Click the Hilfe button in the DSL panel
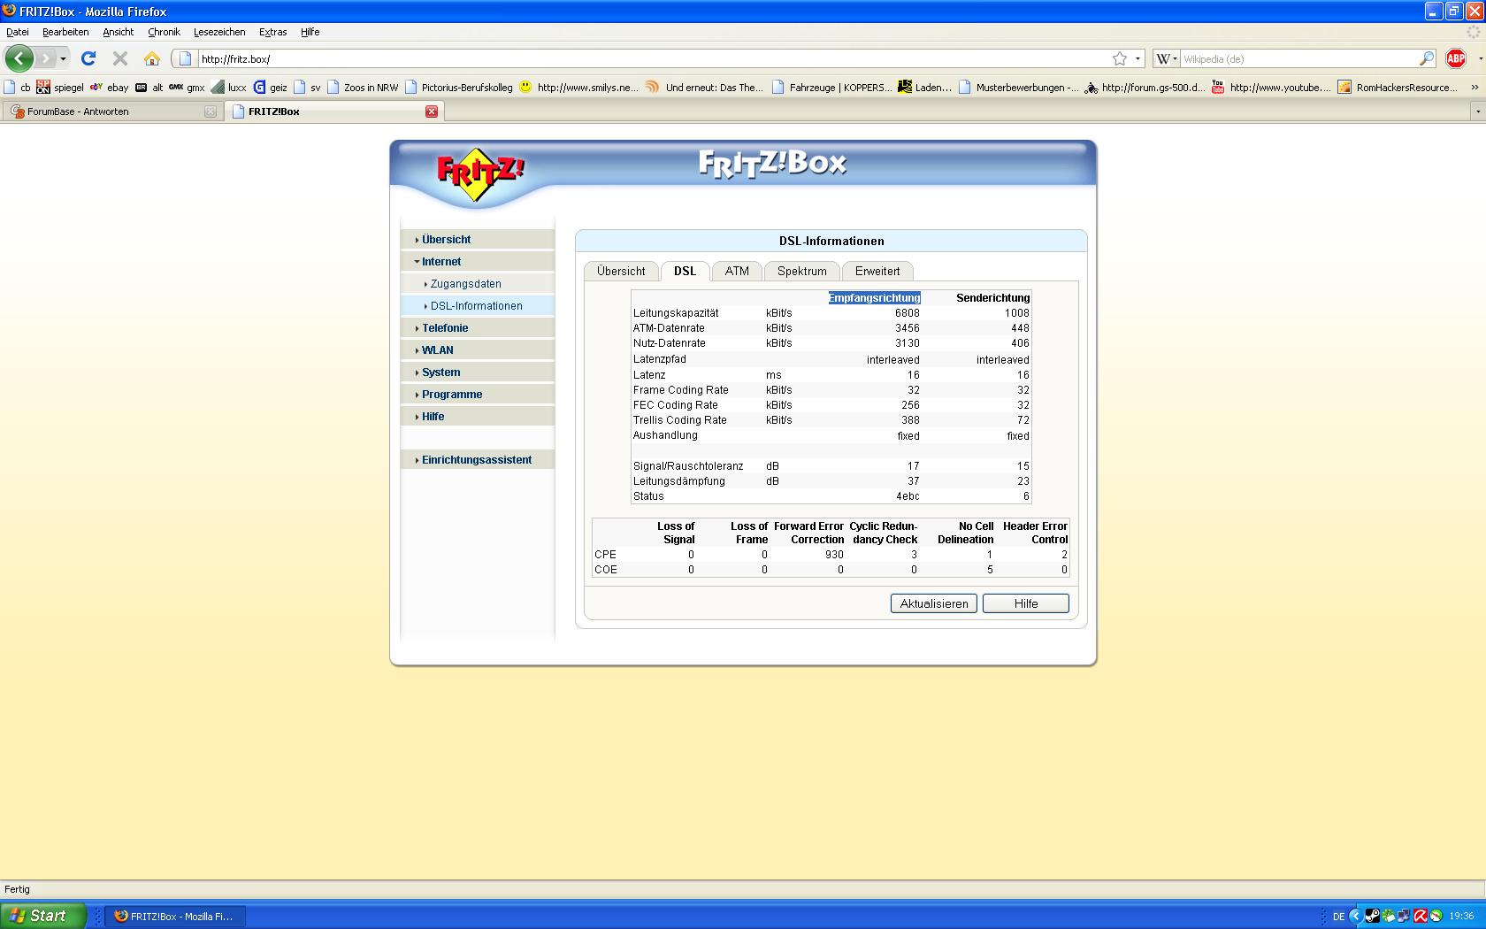The image size is (1486, 929). click(1026, 603)
